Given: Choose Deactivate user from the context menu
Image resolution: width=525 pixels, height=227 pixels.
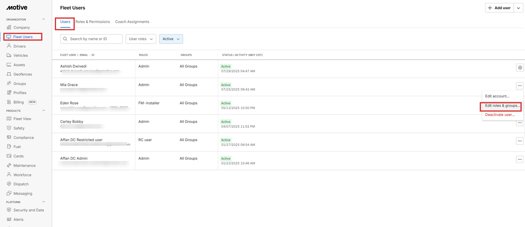Looking at the screenshot, I should [x=500, y=115].
